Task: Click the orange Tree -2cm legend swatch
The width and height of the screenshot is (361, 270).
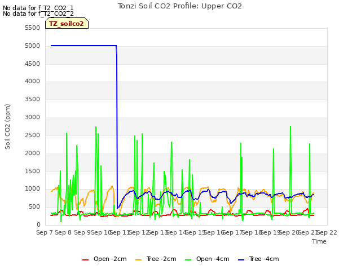Action: coord(138,260)
